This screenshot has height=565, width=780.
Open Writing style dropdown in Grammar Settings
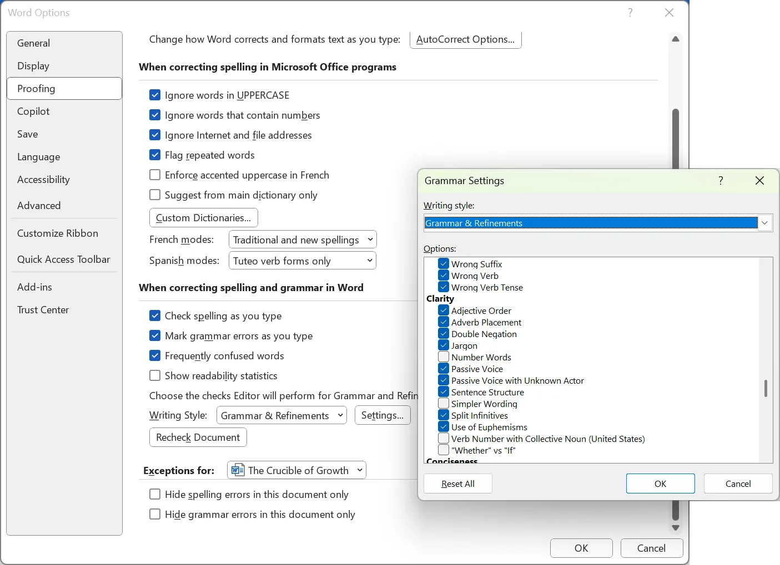pyautogui.click(x=764, y=223)
